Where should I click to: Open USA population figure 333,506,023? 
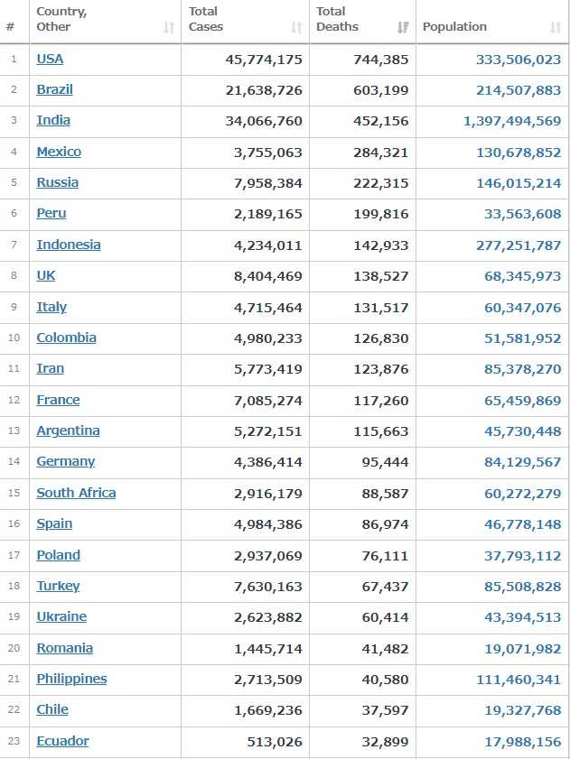pos(518,60)
